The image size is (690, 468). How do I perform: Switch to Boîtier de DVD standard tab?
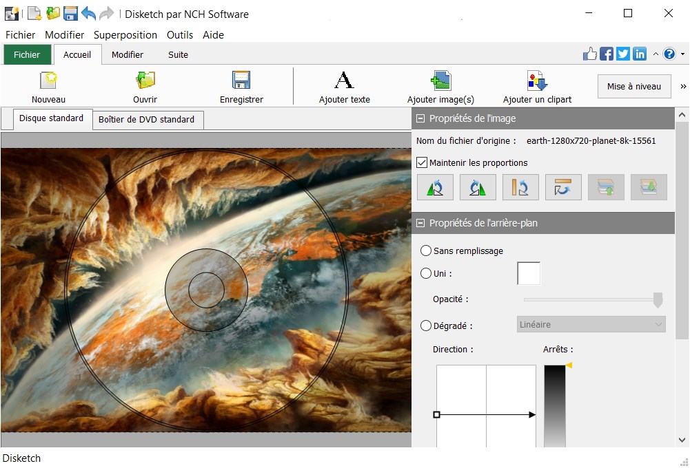click(147, 120)
